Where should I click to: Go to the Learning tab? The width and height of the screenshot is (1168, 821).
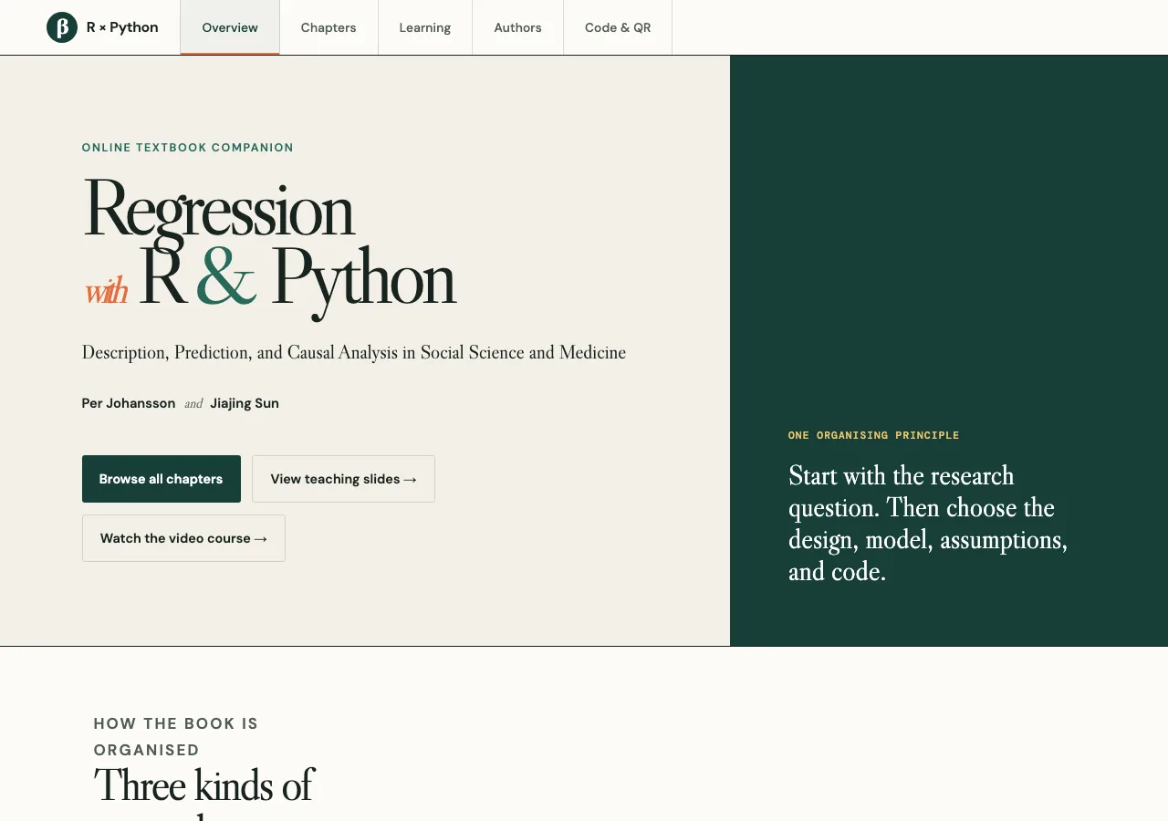(425, 27)
